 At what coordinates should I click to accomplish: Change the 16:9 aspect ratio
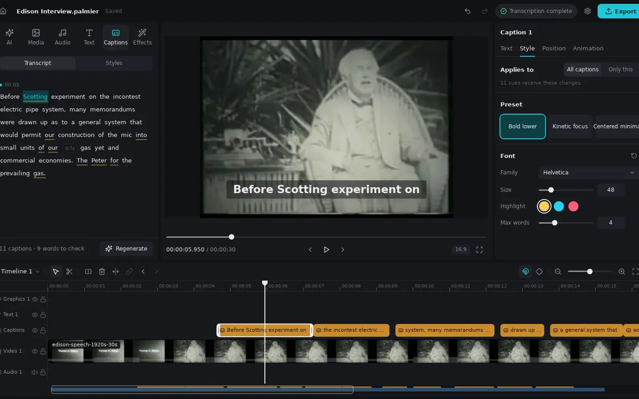tap(460, 249)
